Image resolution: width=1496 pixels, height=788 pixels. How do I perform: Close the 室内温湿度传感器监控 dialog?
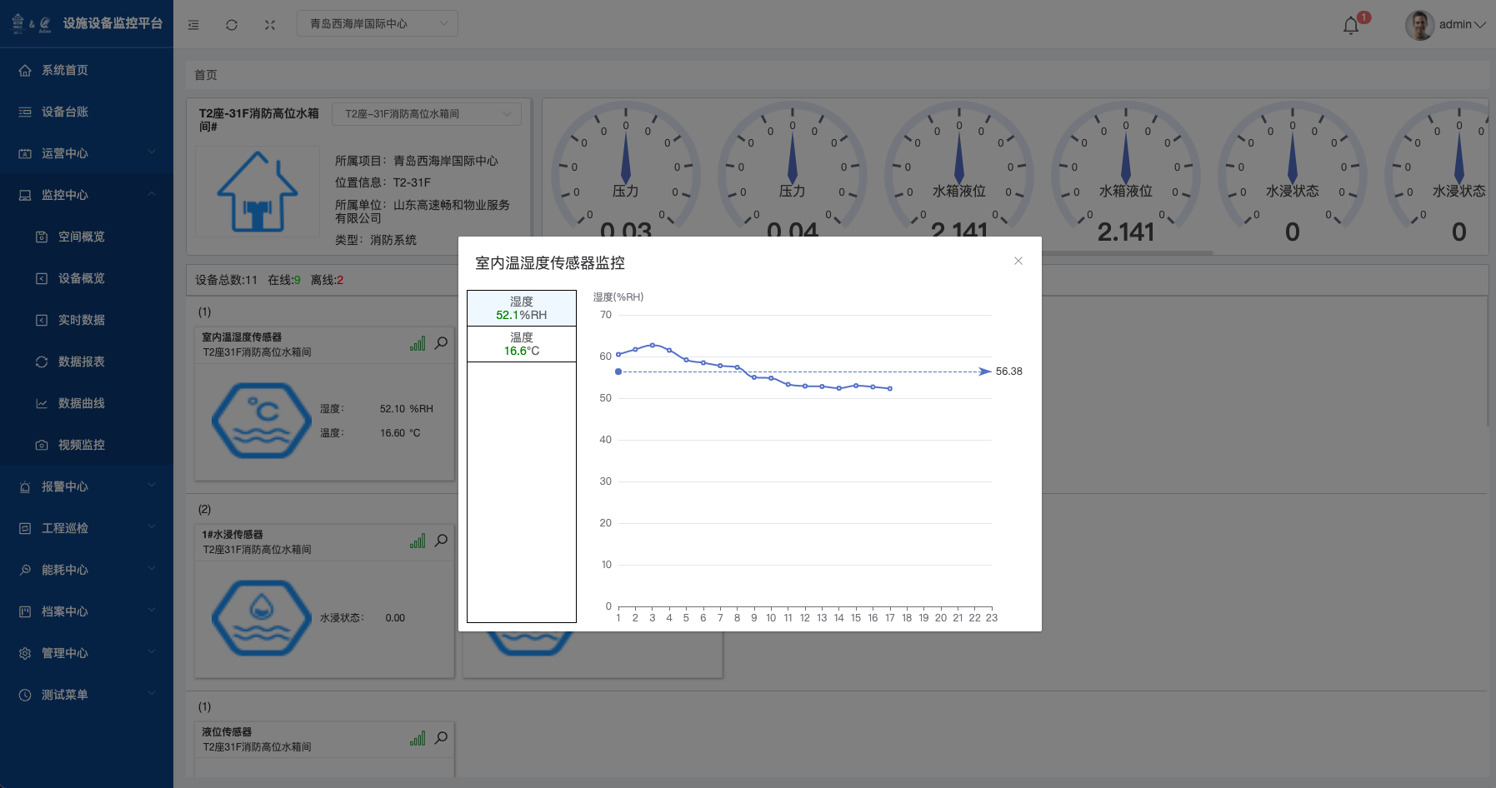click(x=1018, y=261)
